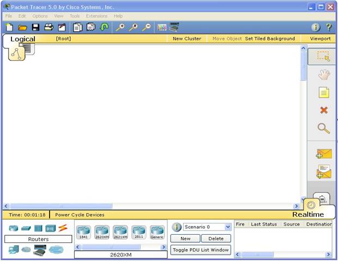Open the Edit menu
This screenshot has height=262, width=338.
(22, 16)
